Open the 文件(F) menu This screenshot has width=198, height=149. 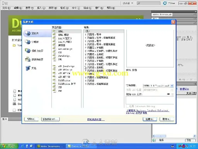(6, 8)
